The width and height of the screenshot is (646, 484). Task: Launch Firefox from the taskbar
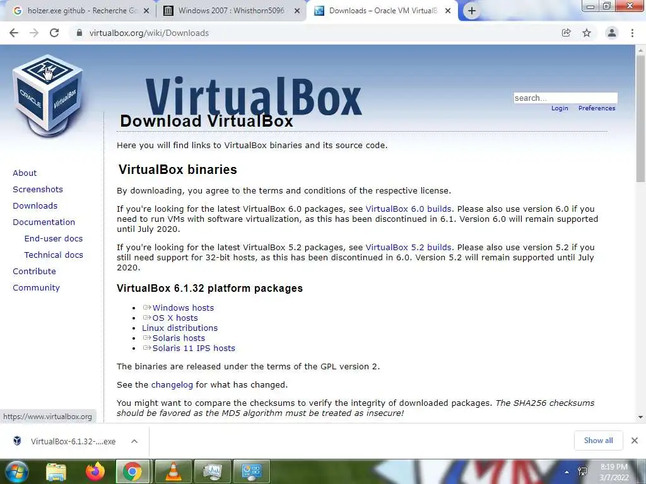[95, 471]
